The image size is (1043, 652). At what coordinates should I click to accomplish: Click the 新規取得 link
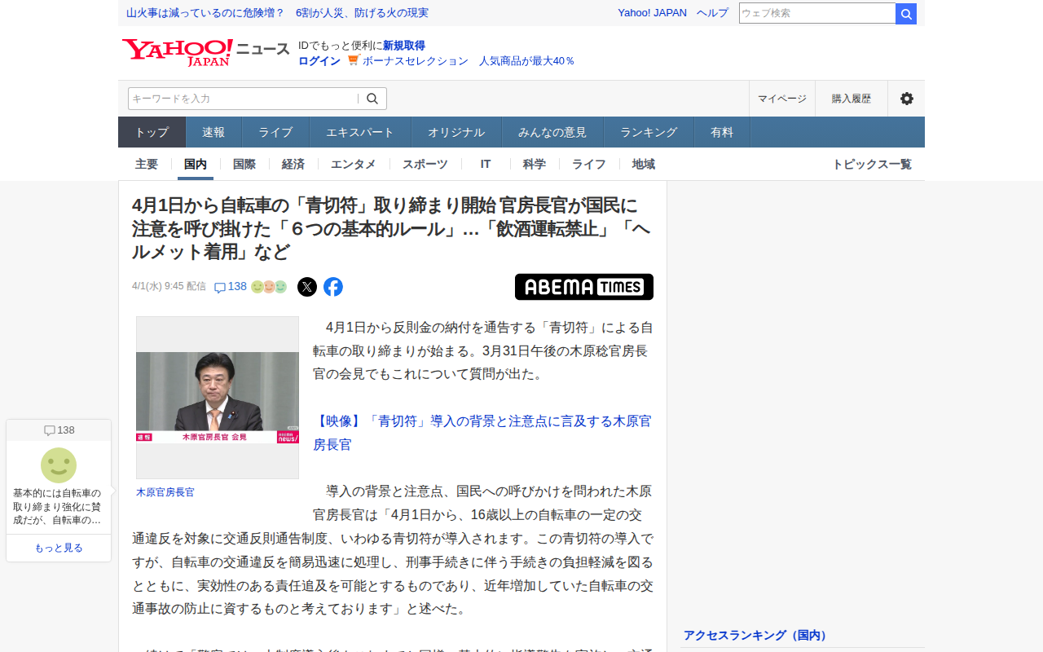pos(404,46)
